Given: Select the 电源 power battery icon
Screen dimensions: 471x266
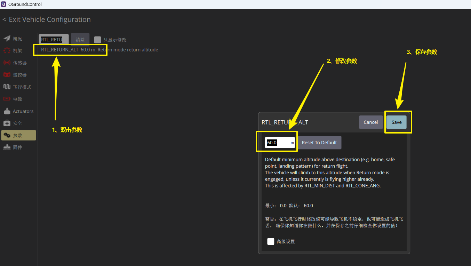Looking at the screenshot, I should coord(7,99).
